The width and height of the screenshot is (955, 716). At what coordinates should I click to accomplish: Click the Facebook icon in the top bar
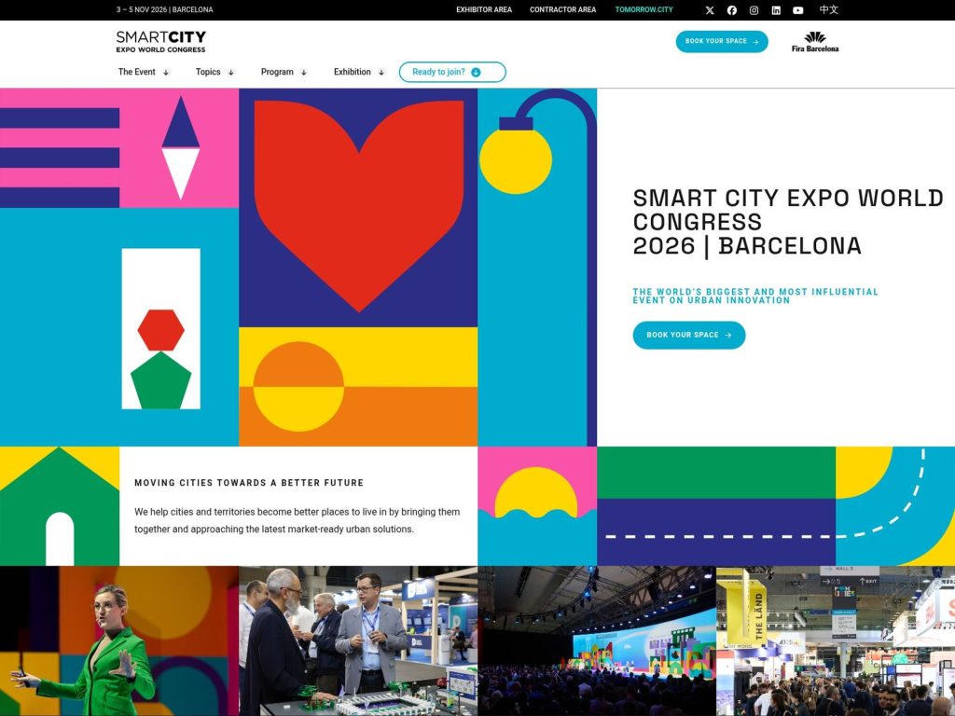click(x=731, y=10)
